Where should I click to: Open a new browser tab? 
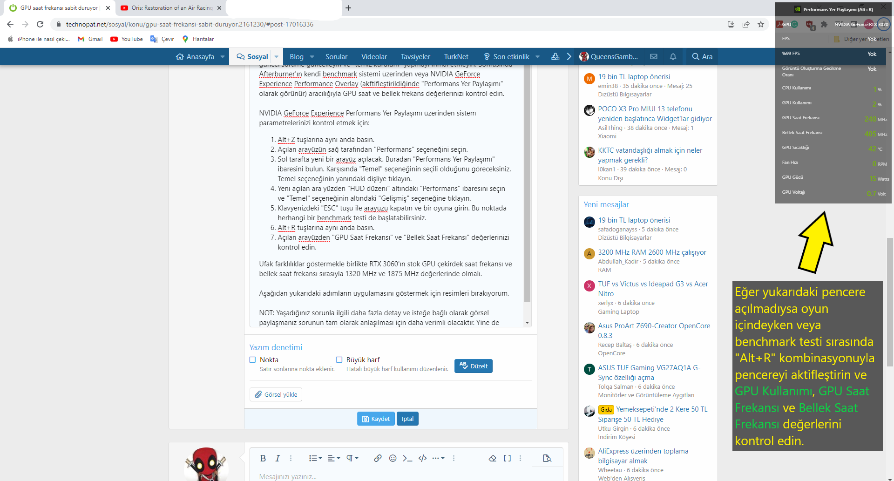tap(348, 8)
